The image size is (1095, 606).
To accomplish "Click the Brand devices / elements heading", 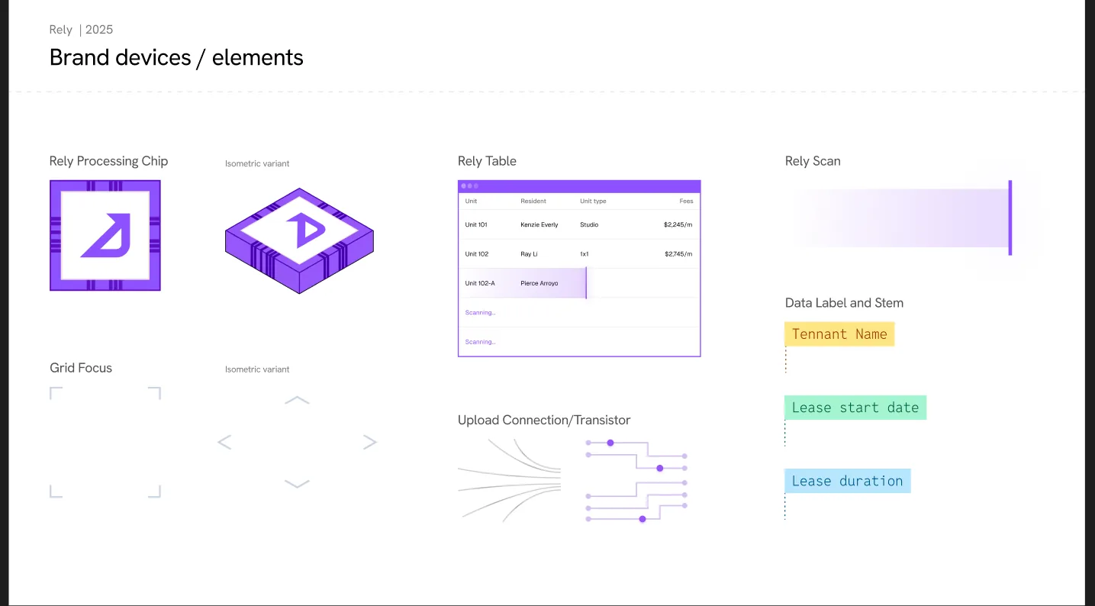I will point(176,57).
